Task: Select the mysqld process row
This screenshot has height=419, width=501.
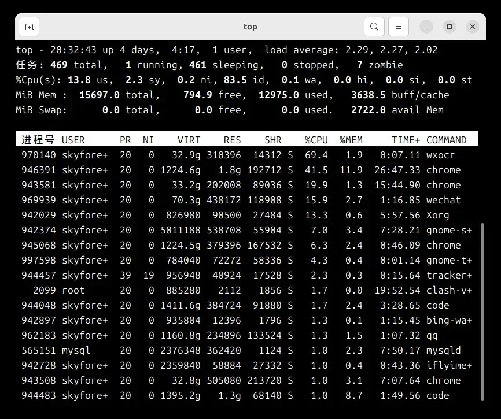Action: (x=243, y=350)
